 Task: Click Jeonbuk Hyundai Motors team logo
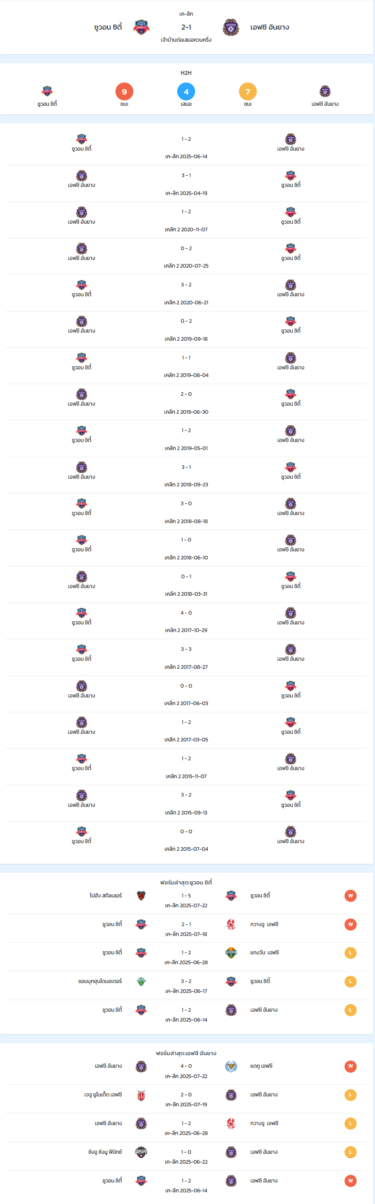[141, 982]
